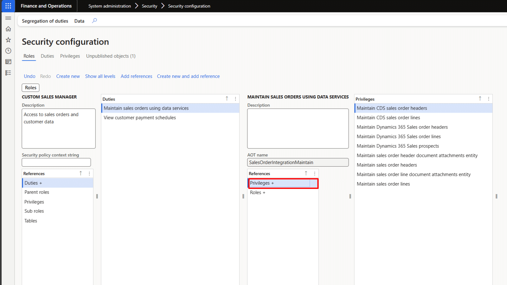Viewport: 507px width, 285px height.
Task: Open the Workspaces sidebar icon
Action: pyautogui.click(x=8, y=61)
